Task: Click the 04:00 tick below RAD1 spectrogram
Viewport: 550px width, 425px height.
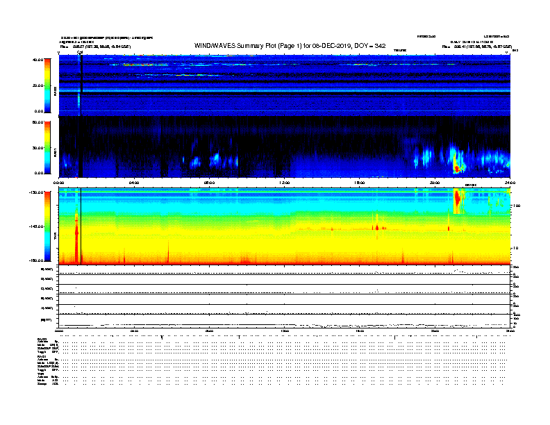Action: [x=134, y=183]
